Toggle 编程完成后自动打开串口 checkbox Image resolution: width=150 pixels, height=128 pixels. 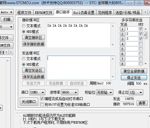tap(42, 99)
